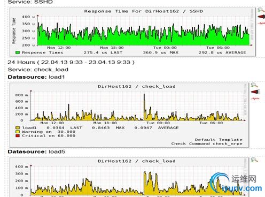Click the dark red cone icon beside load1 graph
The image size is (265, 197).
pyautogui.click(x=255, y=92)
